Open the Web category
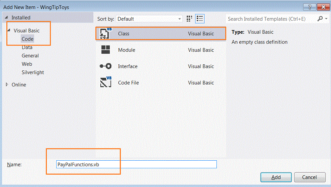Screen dimensions: 331x187 [27, 64]
